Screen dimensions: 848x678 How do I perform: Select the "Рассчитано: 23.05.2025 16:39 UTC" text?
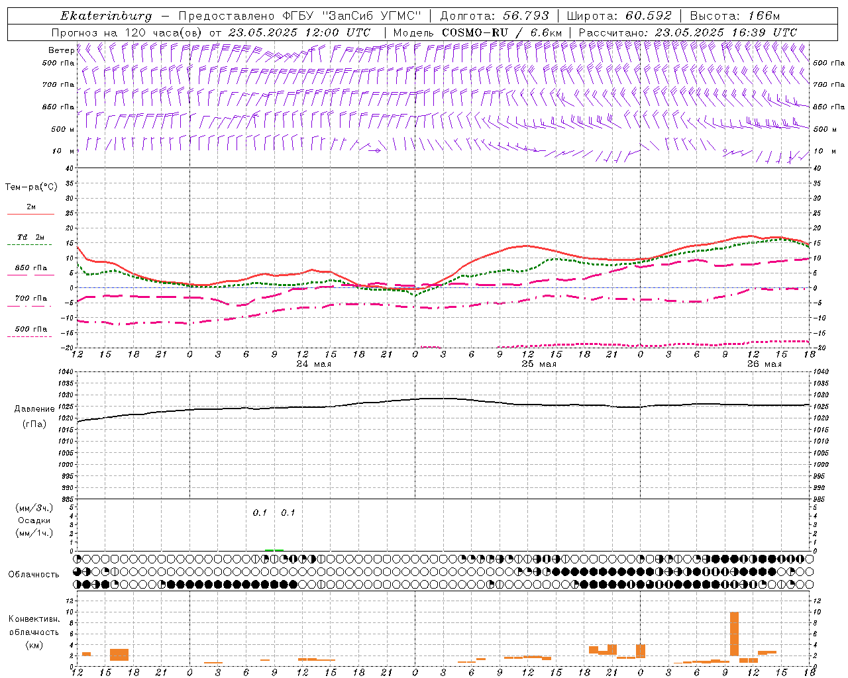tap(688, 32)
